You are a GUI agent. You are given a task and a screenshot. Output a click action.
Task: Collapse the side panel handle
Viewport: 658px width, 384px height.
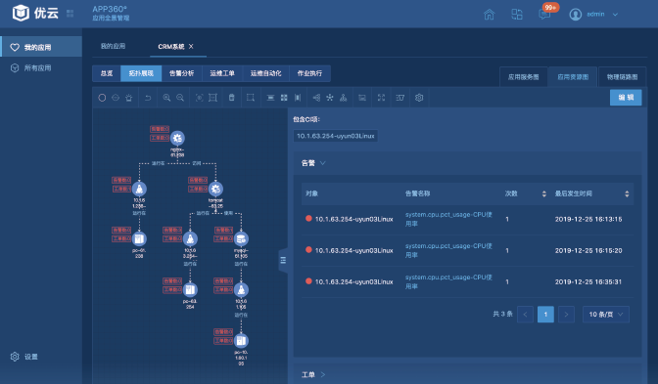283,260
